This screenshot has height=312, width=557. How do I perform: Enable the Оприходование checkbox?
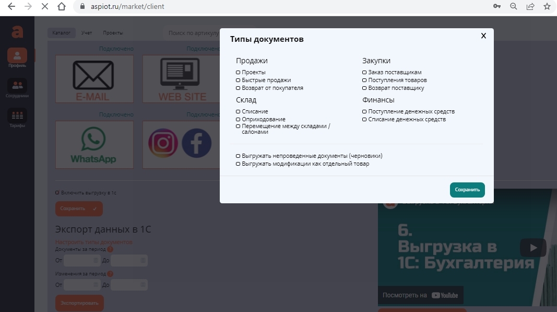pos(238,119)
